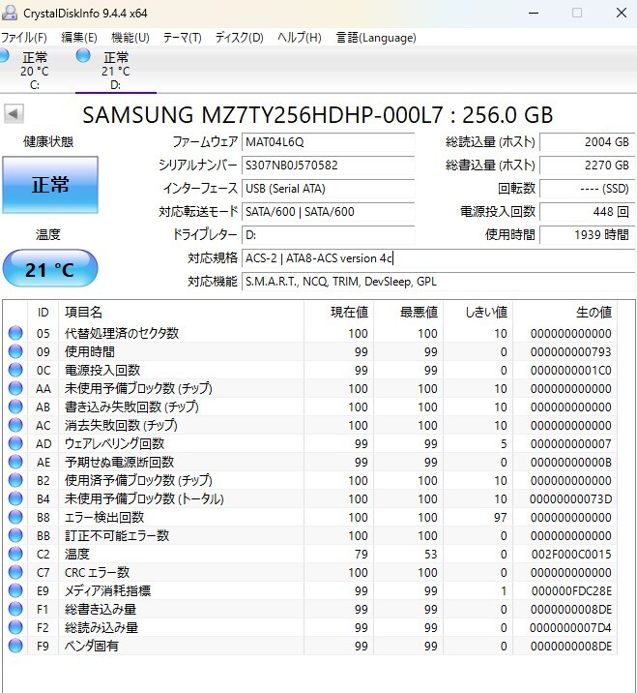This screenshot has width=637, height=693.
Task: Click raw value 0000000001C0 in 電源投入回数 row
Action: [570, 371]
